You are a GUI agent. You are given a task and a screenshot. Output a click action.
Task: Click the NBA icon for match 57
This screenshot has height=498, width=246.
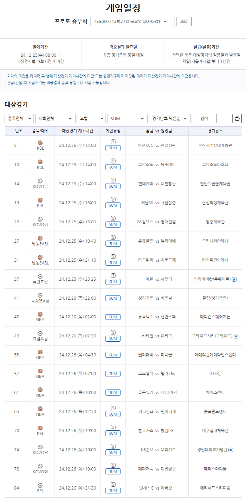pos(40,371)
